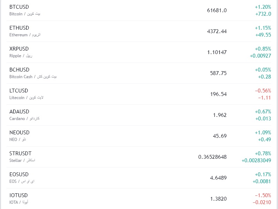The width and height of the screenshot is (278, 209).
Task: Click the Ethereum price 4372.44
Action: pos(217,31)
